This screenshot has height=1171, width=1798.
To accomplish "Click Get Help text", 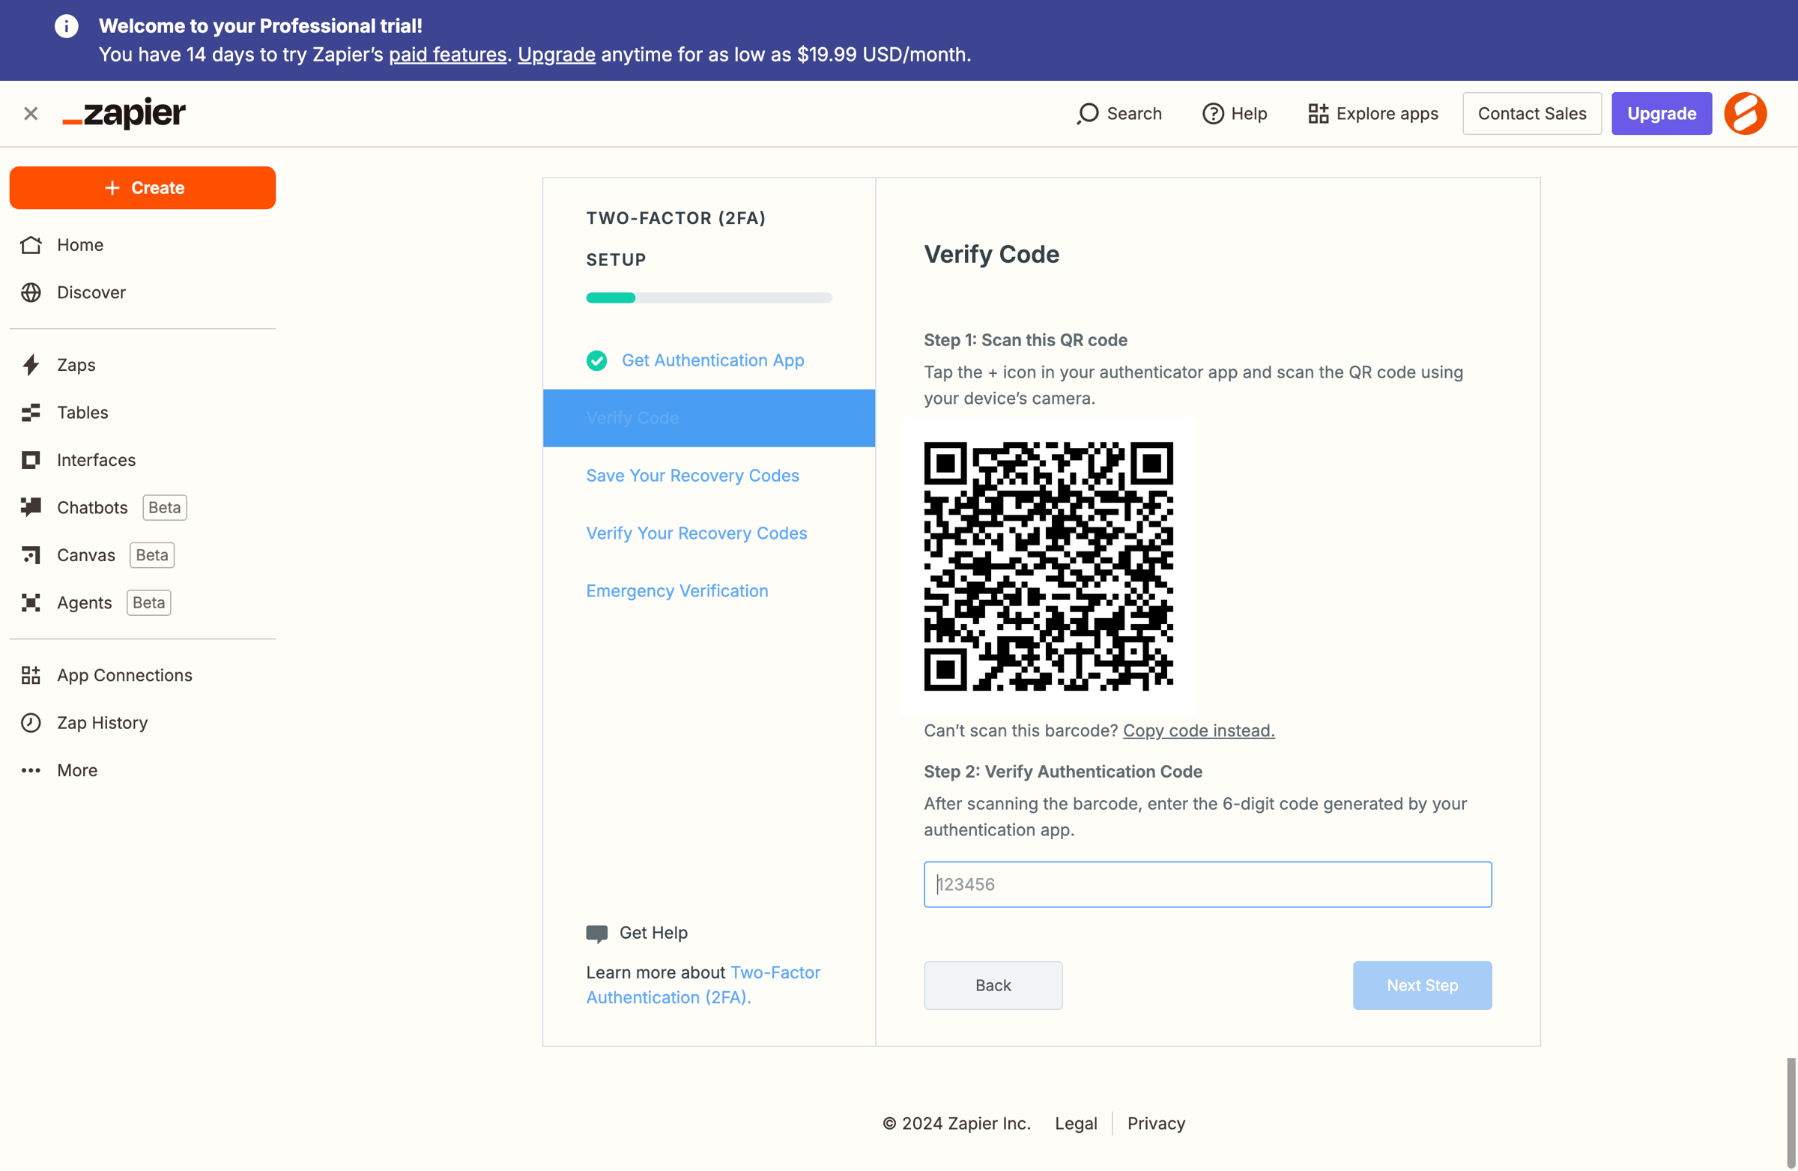I will [x=653, y=933].
